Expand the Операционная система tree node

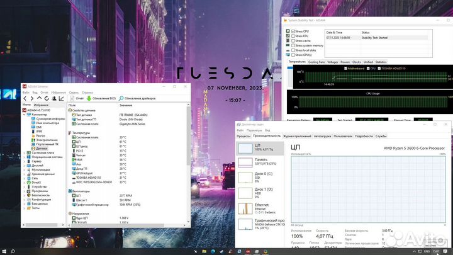(x=25, y=157)
